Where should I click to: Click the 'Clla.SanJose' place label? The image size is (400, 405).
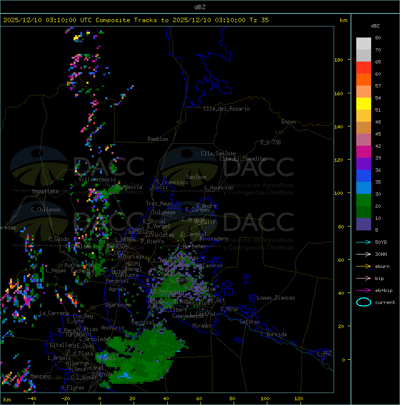pyautogui.click(x=218, y=153)
